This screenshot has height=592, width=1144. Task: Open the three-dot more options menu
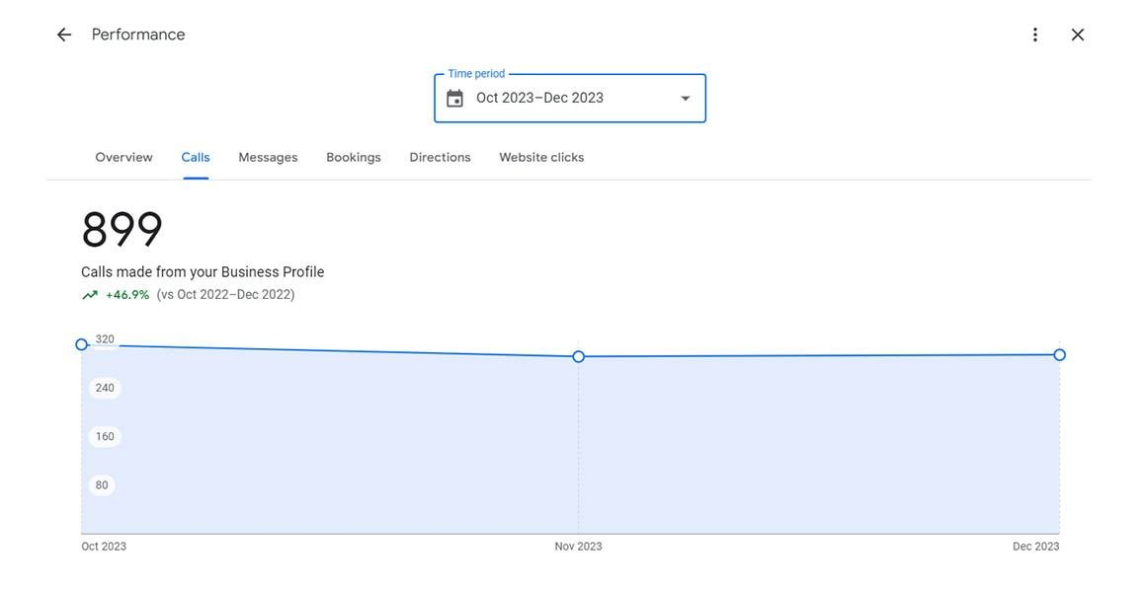pos(1034,35)
